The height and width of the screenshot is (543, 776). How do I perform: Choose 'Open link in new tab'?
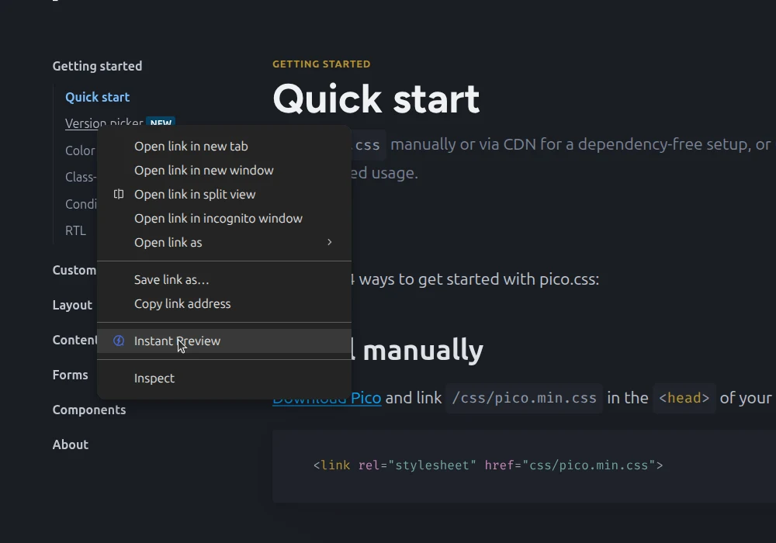tap(224, 147)
